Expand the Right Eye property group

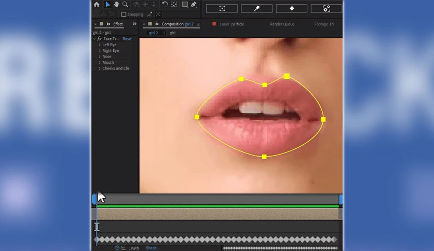pos(100,51)
